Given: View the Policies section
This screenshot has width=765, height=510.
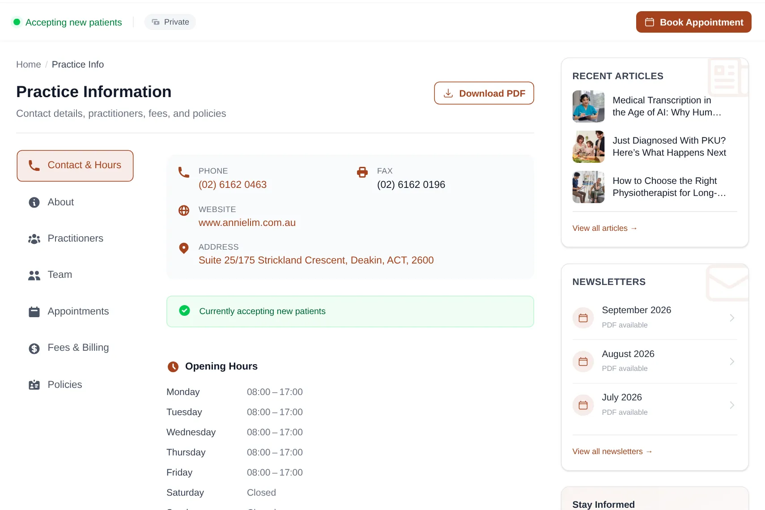Looking at the screenshot, I should 75,385.
